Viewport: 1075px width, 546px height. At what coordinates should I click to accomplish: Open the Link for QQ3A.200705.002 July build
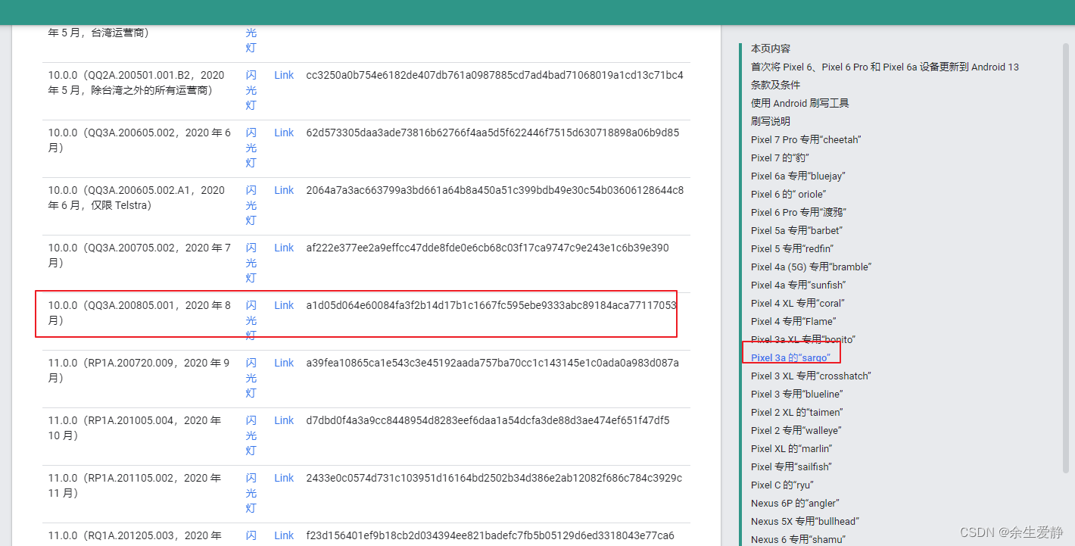click(x=284, y=248)
